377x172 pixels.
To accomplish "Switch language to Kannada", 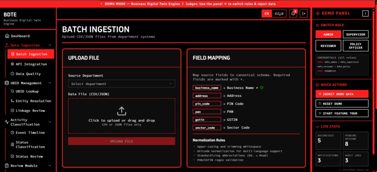I will point(279,14).
